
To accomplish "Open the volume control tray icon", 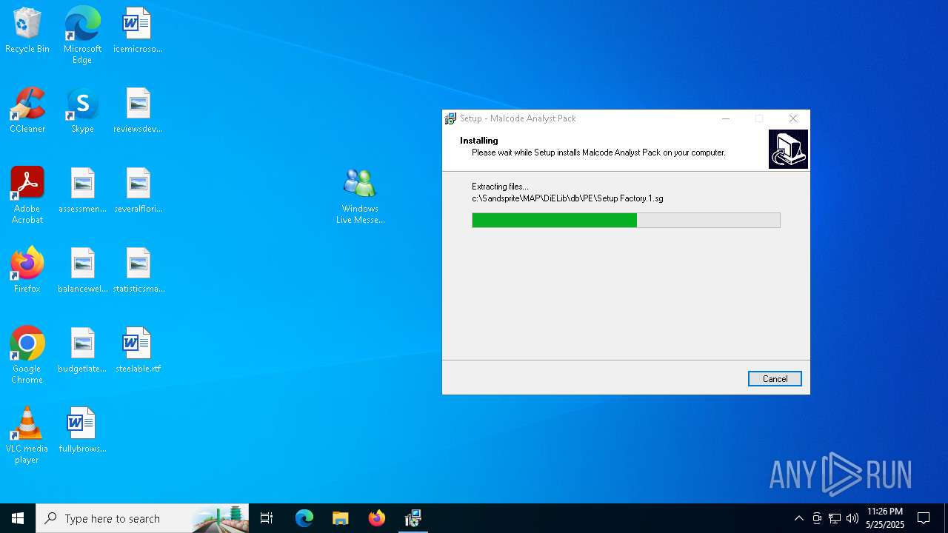I will (852, 518).
